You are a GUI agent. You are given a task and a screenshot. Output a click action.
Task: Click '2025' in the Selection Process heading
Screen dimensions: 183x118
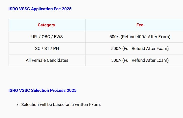[72, 90]
